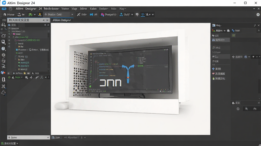Click the blue people icon in top toolbar
The image size is (261, 146).
[121, 14]
